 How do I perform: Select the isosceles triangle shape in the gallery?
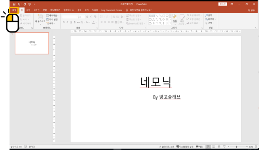153,19
